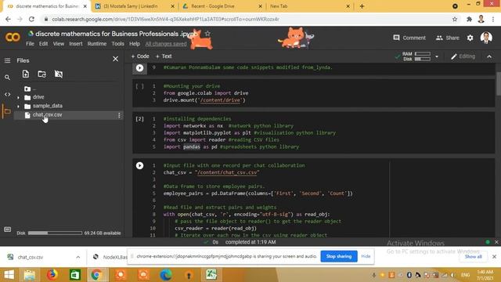Screen dimensions: 501x282
Task: Open options menu for chat_csv.csv
Action: click(119, 115)
